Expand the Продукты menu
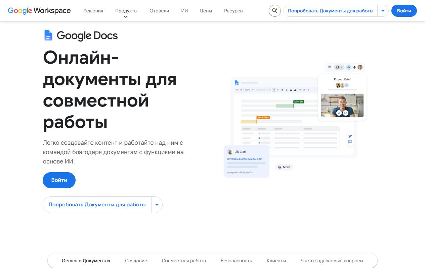 126,11
